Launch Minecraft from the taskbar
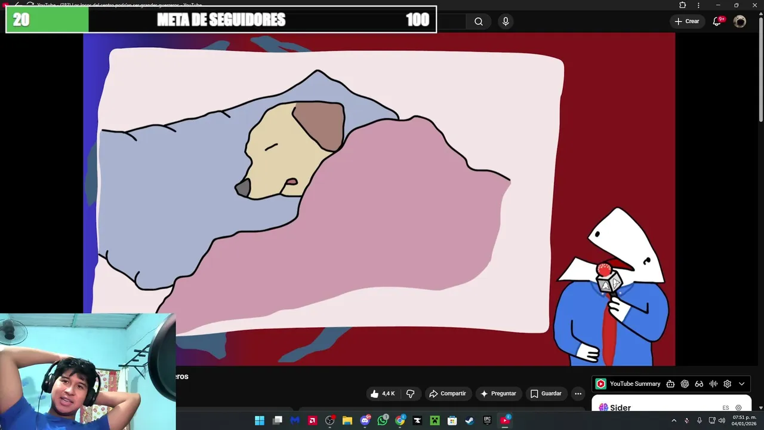Image resolution: width=764 pixels, height=430 pixels. pos(435,420)
